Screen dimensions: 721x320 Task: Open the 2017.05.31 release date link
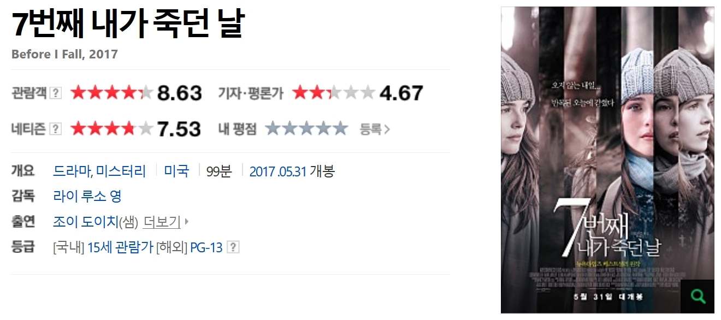(278, 171)
